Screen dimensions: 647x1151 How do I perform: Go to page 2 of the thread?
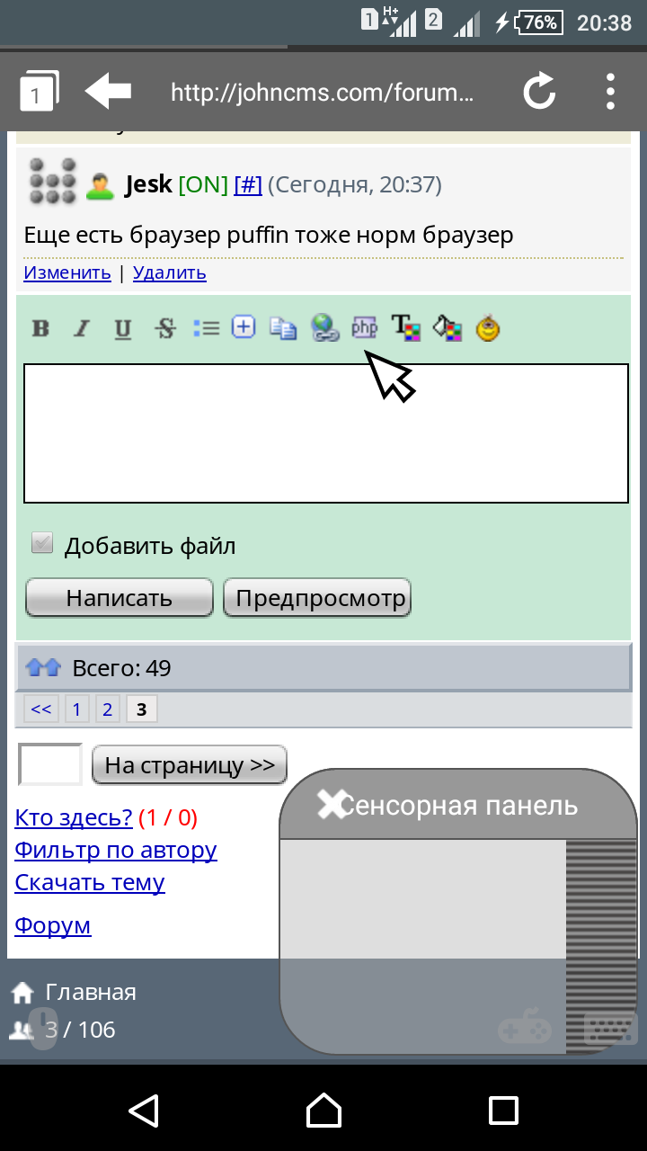coord(107,709)
